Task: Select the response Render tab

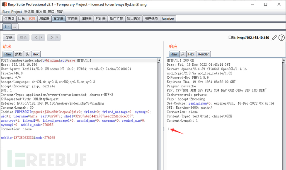Action: click(x=203, y=54)
